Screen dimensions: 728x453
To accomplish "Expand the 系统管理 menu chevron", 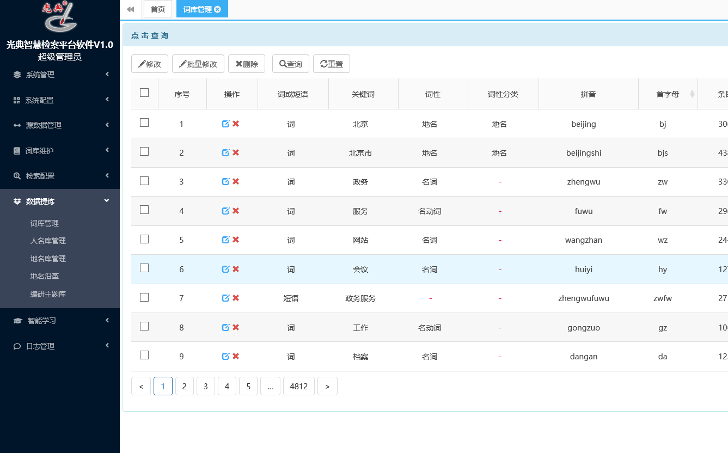I will pos(107,74).
